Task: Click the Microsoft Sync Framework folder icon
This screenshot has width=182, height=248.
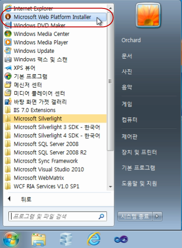Action: click(x=8, y=161)
